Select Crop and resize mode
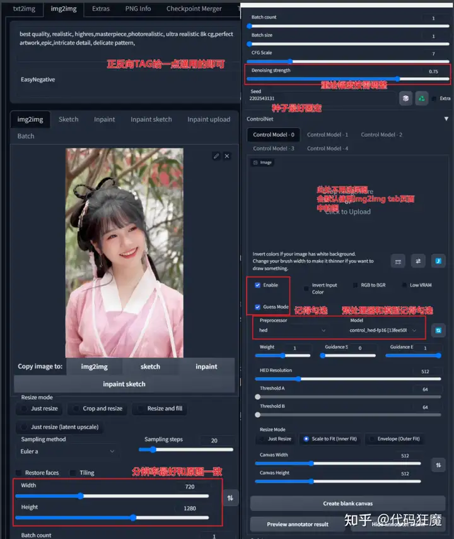Viewport: 454px width, 539px height. click(x=98, y=409)
